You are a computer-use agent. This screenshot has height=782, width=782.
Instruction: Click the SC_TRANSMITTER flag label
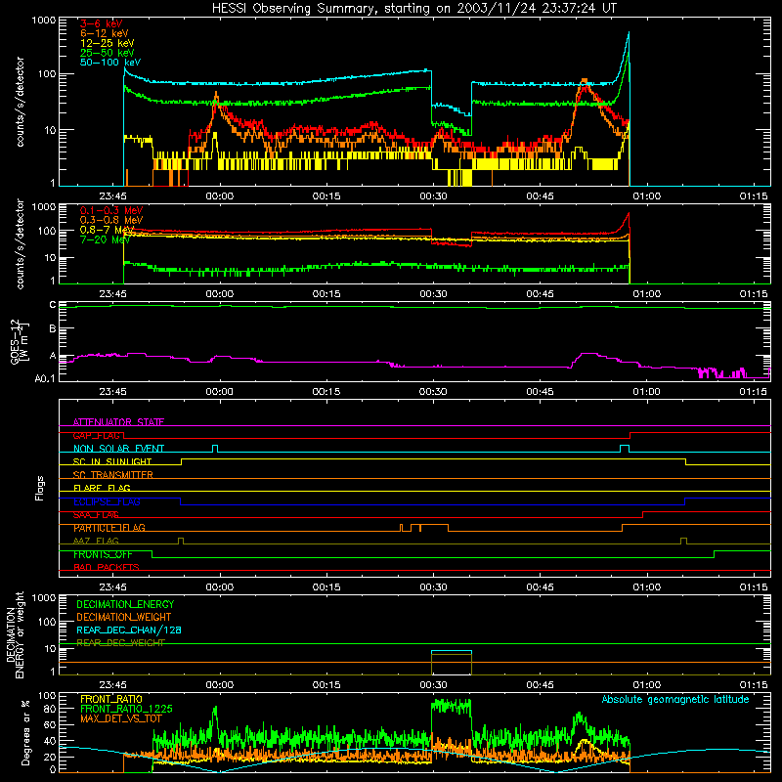[113, 475]
